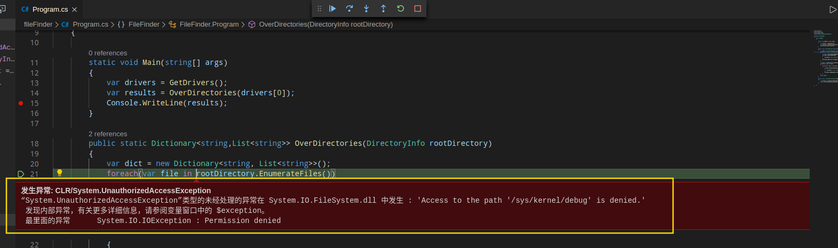Screen dimensions: 838x248
Task: Step into the function call
Action: click(366, 9)
